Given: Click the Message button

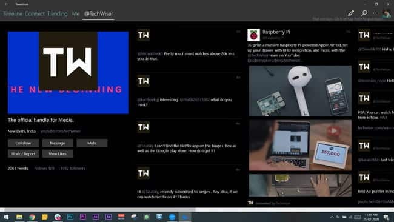Looking at the screenshot, I should (58, 143).
